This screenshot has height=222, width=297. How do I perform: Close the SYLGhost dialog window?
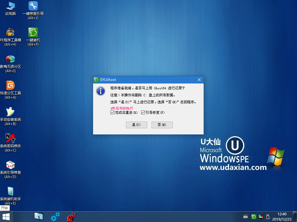click(199, 80)
